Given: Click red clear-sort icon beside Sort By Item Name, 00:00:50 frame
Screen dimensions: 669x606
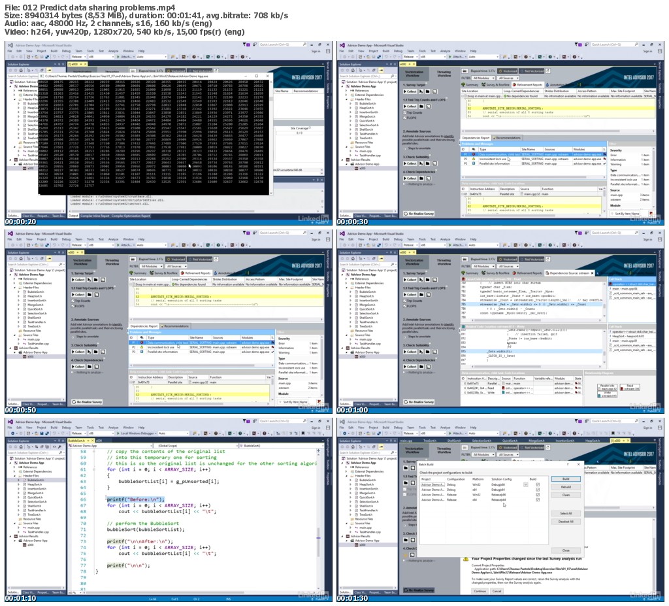Looking at the screenshot, I should [x=319, y=402].
